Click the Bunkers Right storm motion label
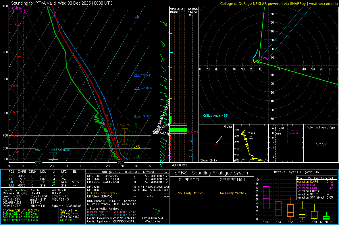 point(97,212)
